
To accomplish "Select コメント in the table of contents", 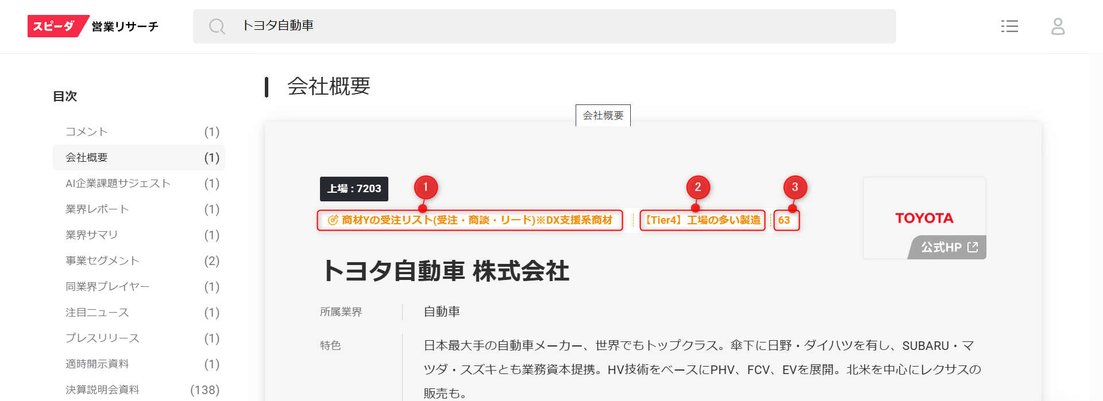I will 87,132.
